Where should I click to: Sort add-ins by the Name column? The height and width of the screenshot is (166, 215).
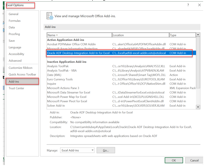(79, 35)
